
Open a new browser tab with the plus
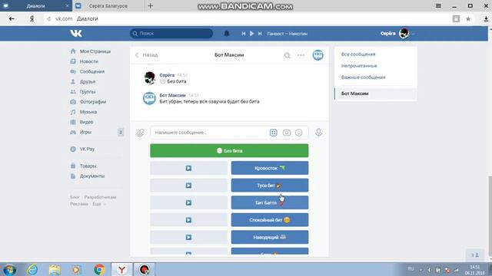tap(151, 5)
